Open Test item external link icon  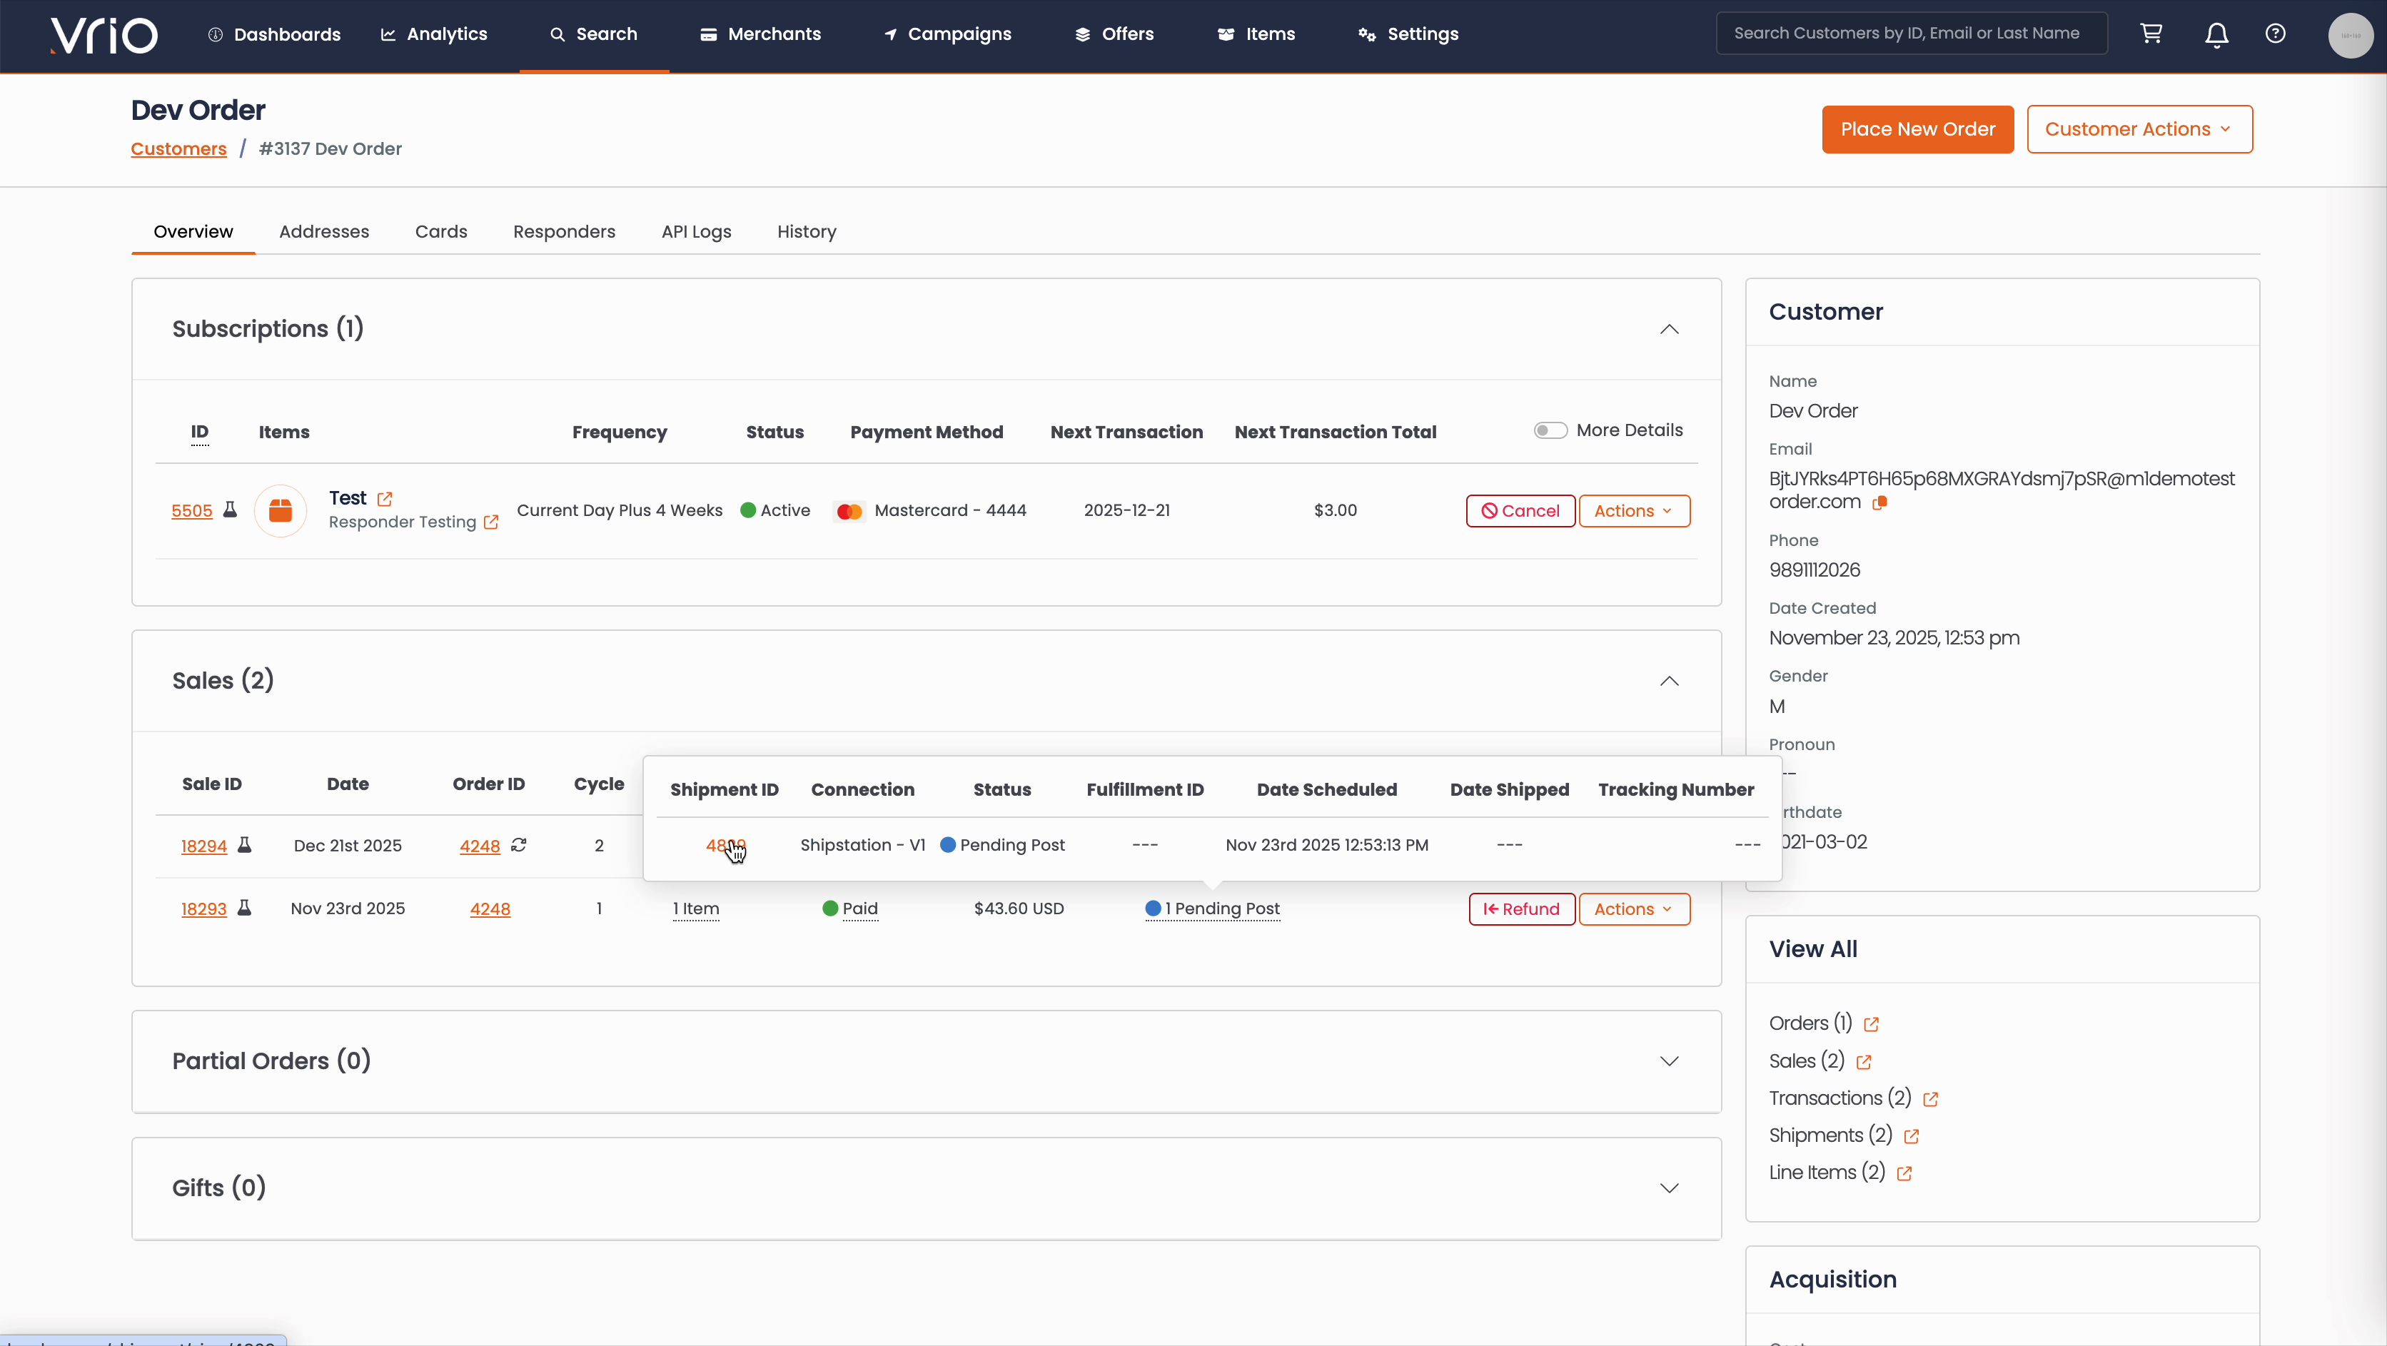click(x=385, y=500)
